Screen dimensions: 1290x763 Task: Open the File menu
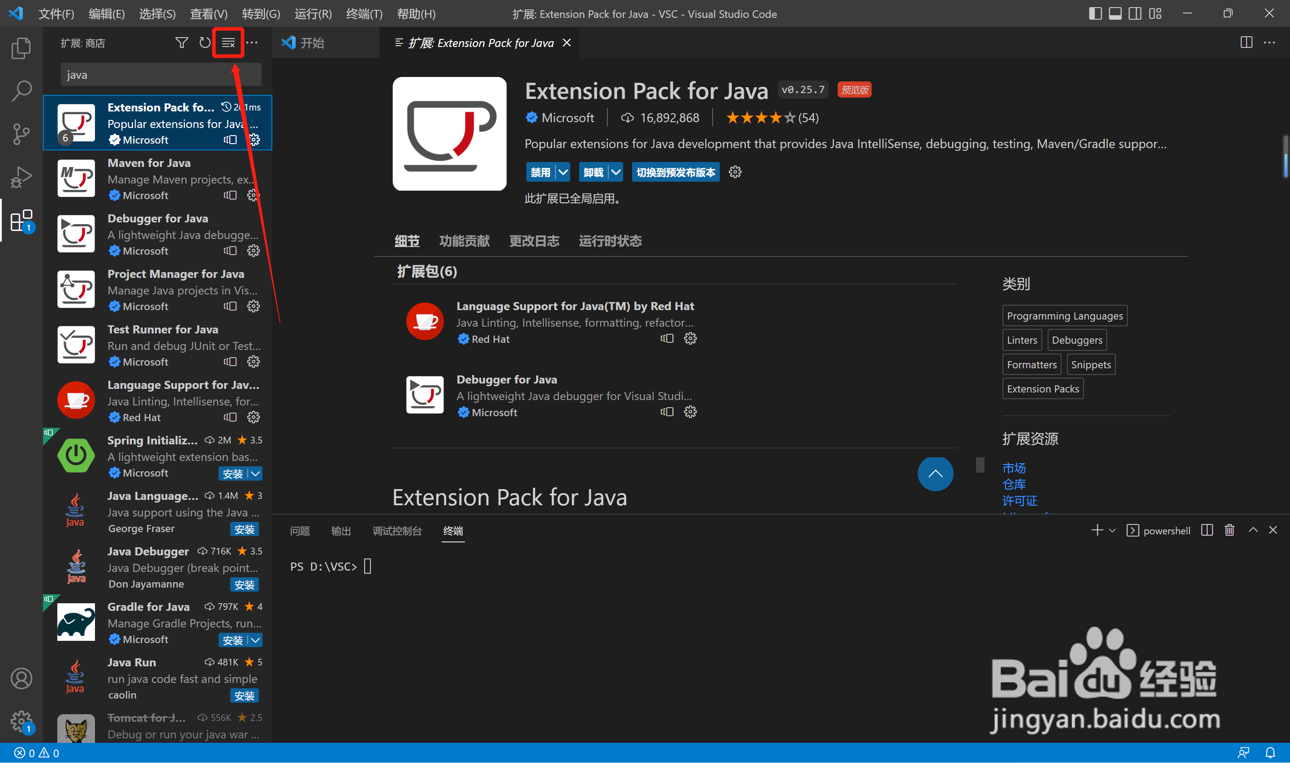pyautogui.click(x=56, y=14)
